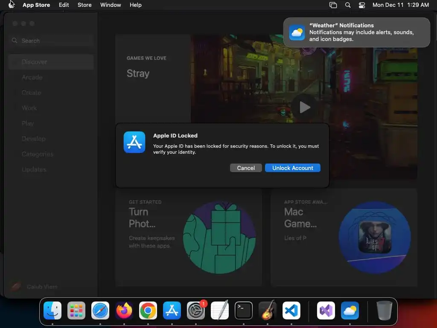The height and width of the screenshot is (328, 437).
Task: Focus the App Store Search field
Action: pyautogui.click(x=51, y=41)
